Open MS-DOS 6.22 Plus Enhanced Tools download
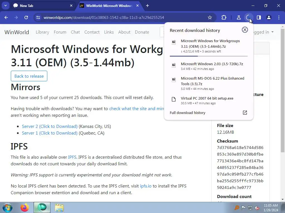Image resolution: width=285 pixels, height=213 pixels. tap(209, 83)
